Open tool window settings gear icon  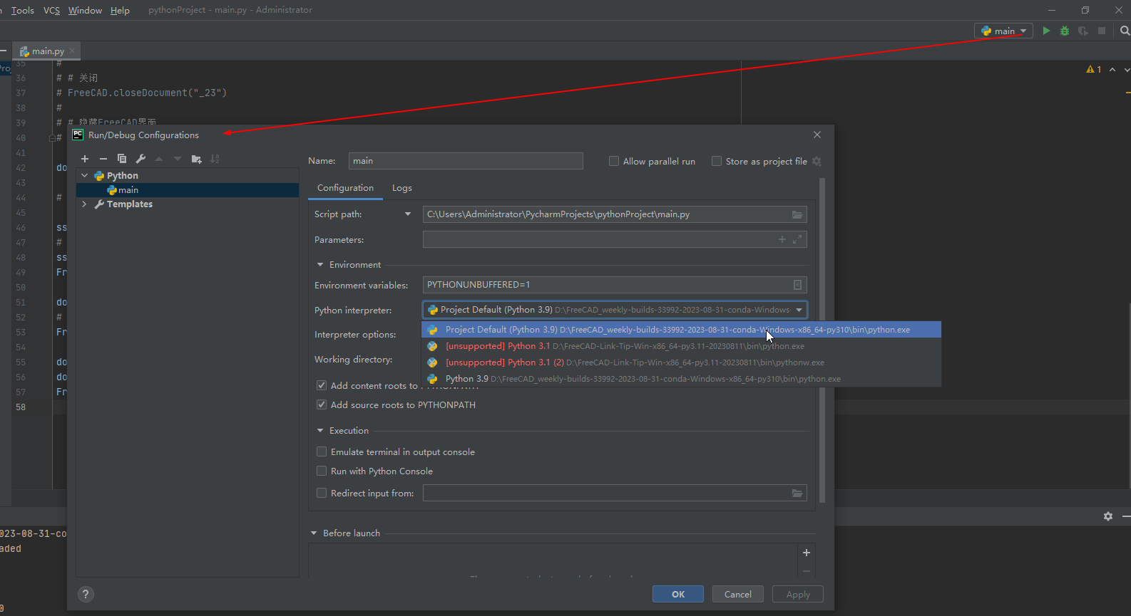pyautogui.click(x=1108, y=516)
